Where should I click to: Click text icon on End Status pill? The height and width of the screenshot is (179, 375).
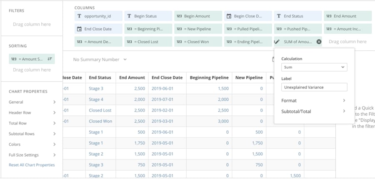point(279,16)
